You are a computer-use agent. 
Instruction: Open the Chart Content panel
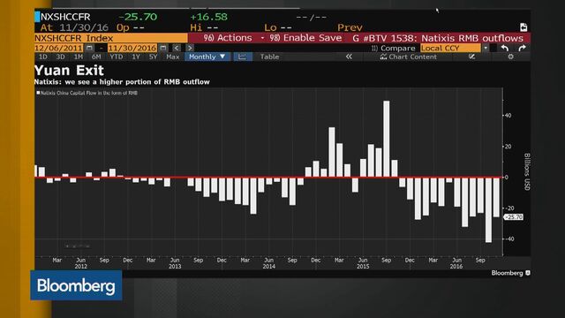pyautogui.click(x=408, y=57)
